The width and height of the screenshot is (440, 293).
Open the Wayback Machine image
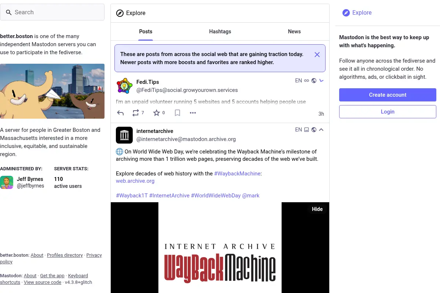click(220, 248)
